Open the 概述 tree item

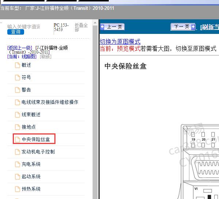[26, 65]
